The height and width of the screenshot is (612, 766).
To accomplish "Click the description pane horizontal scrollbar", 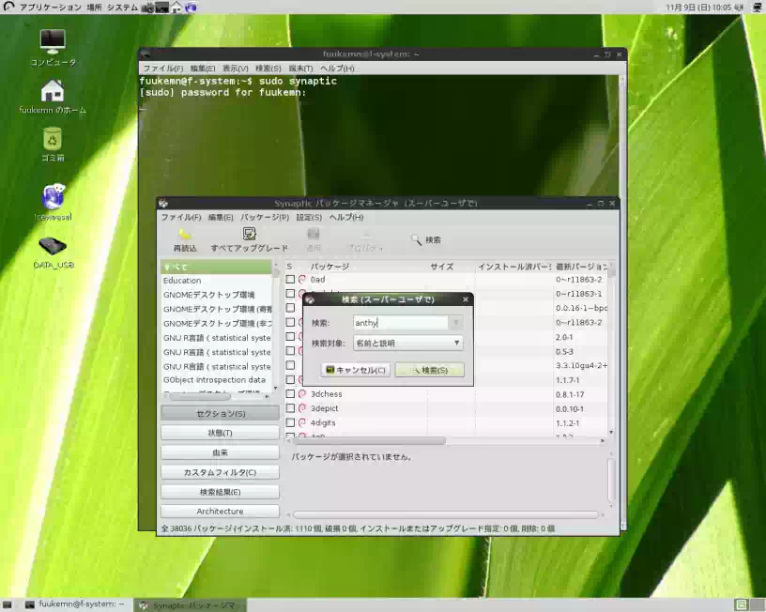I will (445, 514).
